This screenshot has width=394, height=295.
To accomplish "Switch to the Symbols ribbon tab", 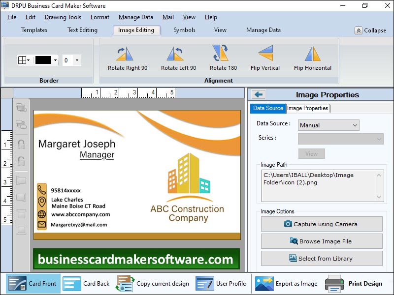I will 184,30.
